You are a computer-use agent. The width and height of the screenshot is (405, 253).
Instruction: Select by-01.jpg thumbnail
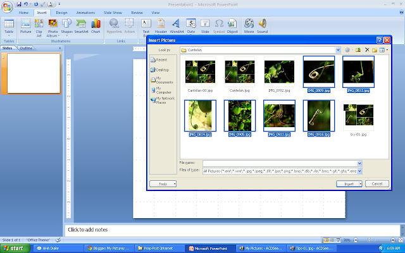[x=358, y=116]
